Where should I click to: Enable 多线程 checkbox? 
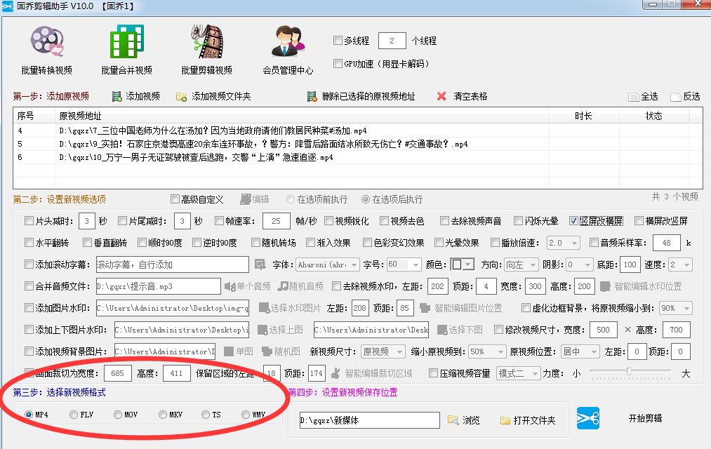(x=338, y=40)
